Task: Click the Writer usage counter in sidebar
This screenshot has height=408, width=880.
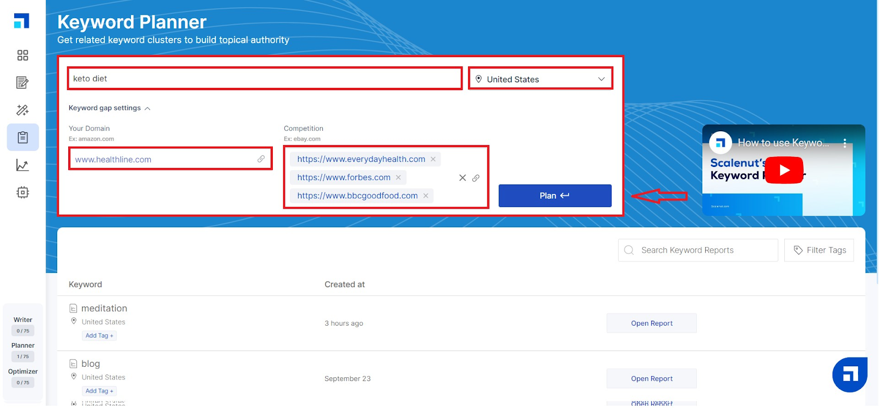Action: [23, 331]
